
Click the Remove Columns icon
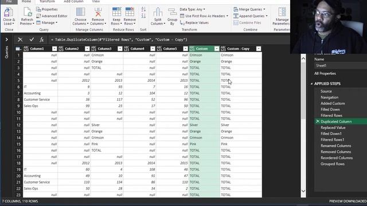(98, 12)
